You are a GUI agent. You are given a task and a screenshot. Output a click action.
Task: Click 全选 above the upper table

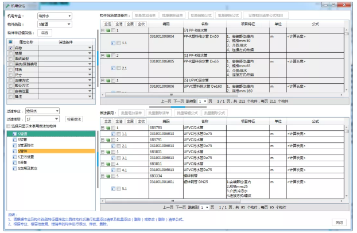108,24
